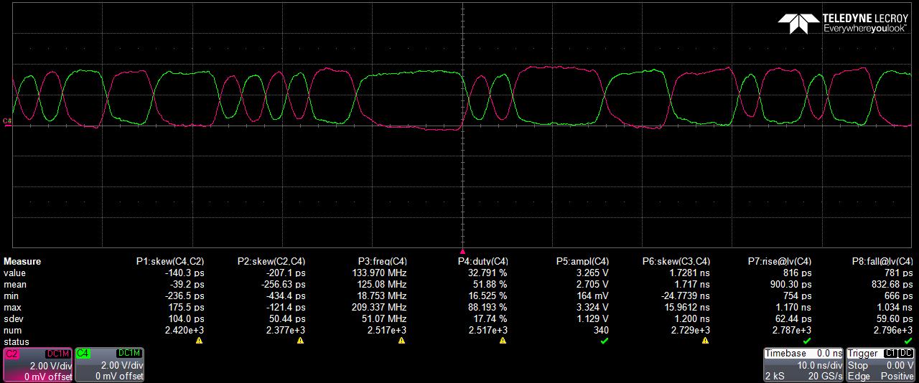This screenshot has width=919, height=383.
Task: Select the P6:skew(C3,C4) measurement header
Action: 676,262
